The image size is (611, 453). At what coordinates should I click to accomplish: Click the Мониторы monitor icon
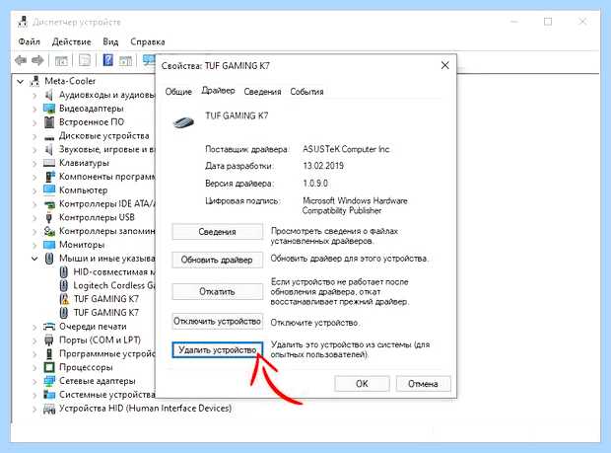[49, 245]
